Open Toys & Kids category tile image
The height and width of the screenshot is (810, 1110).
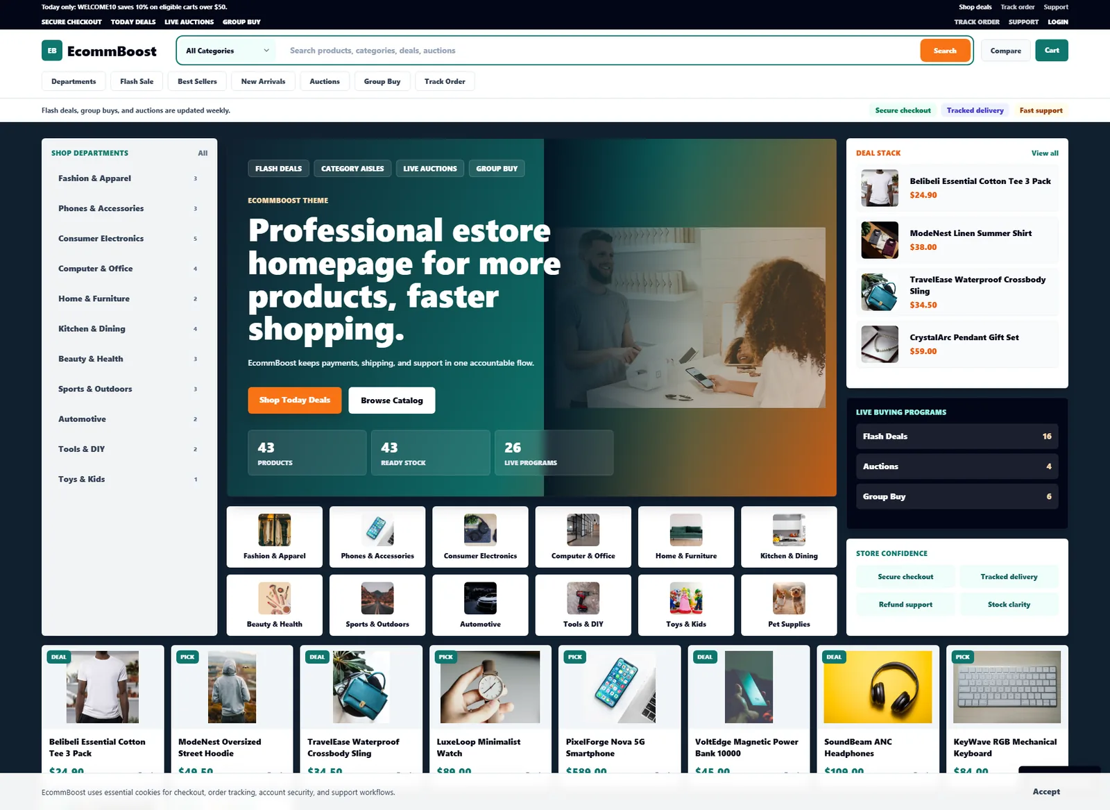coord(686,598)
